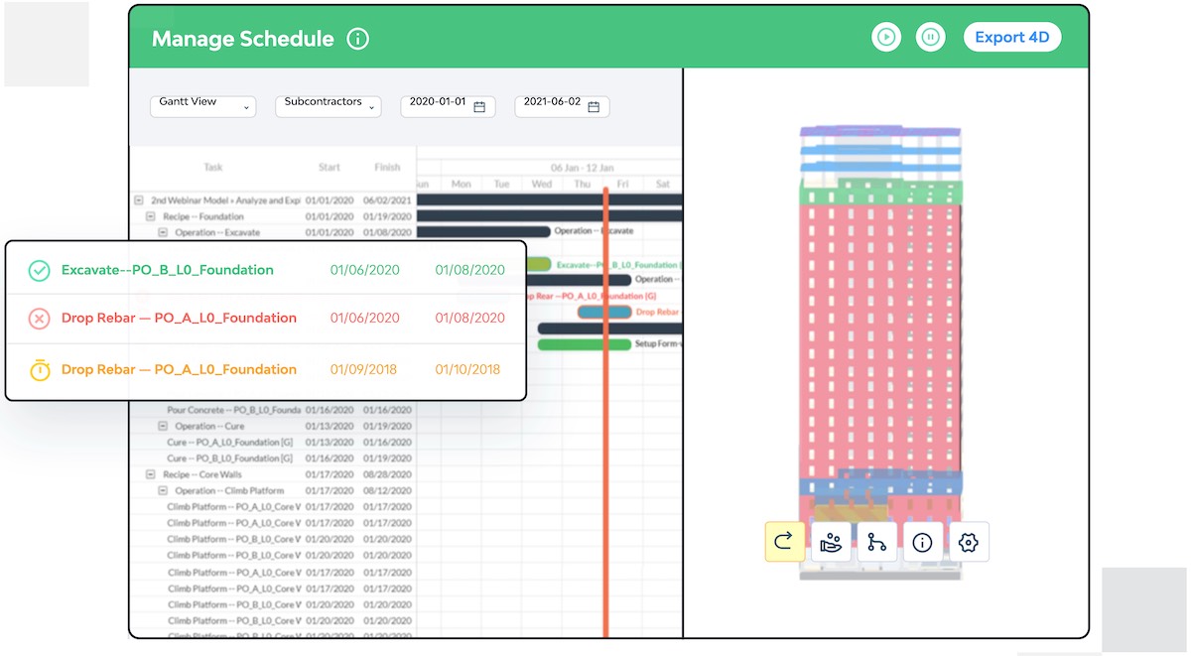Open the calendar for the 2020-01-01 date
Screen dimensions: 1191x656
[479, 106]
